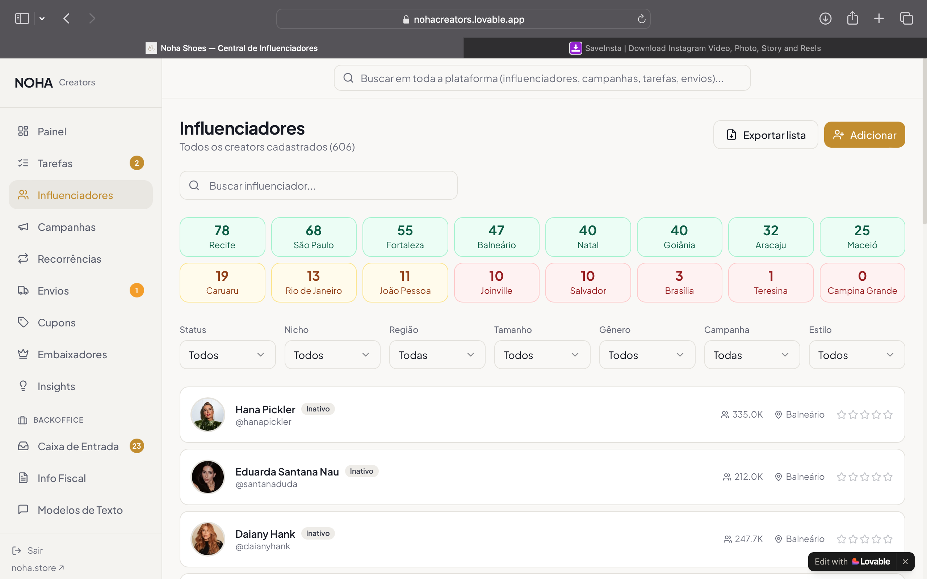The image size is (927, 579).
Task: Click the nohacreators.lovable.app address bar
Action: 463,19
